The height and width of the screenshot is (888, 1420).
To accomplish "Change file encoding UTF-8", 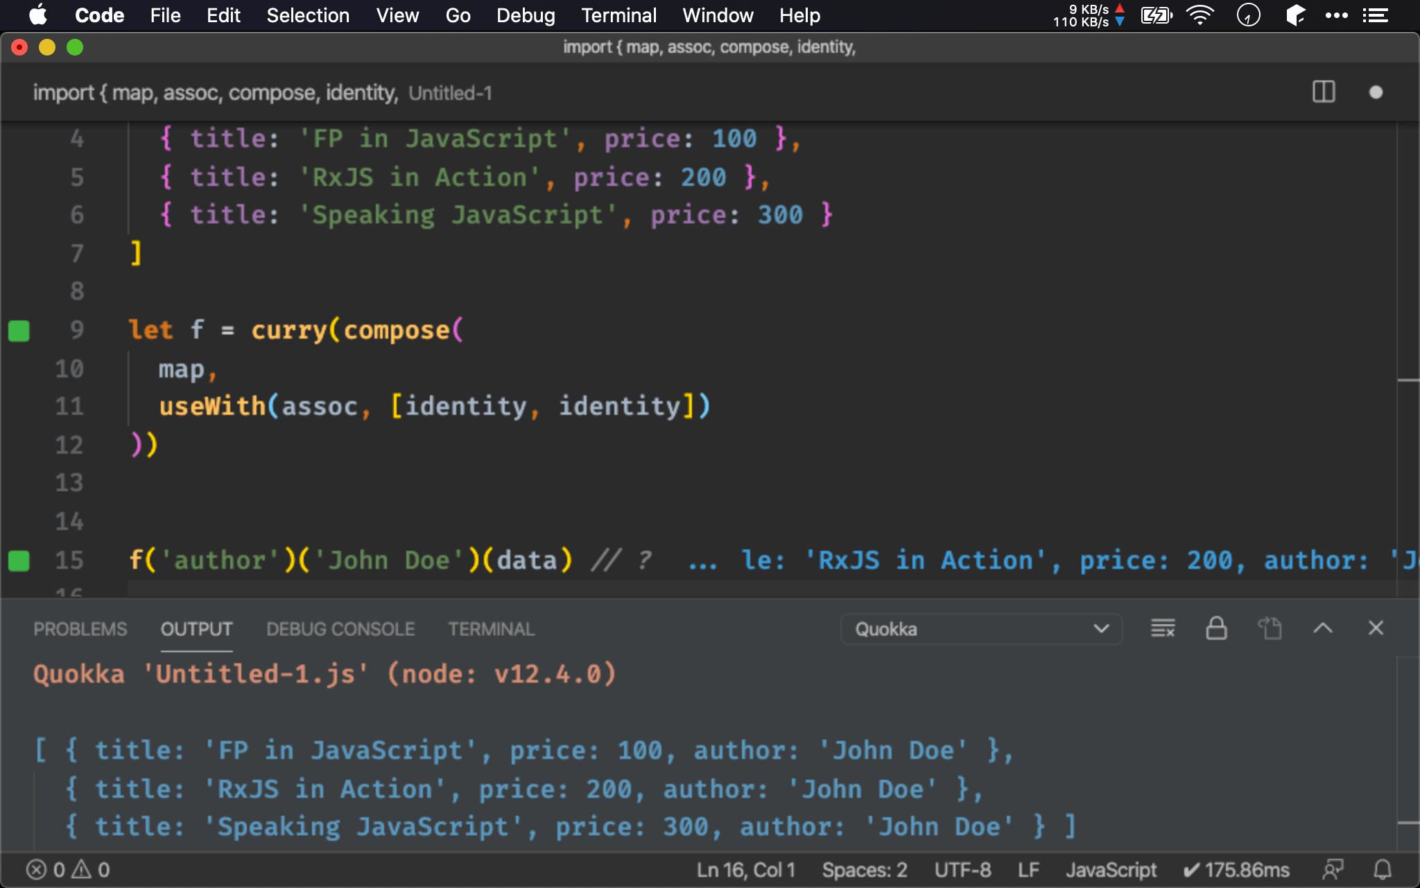I will point(962,870).
